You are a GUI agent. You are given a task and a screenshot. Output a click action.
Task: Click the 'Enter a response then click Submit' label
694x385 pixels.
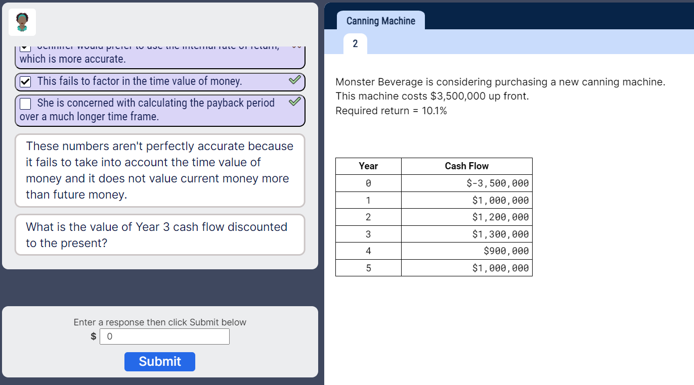pyautogui.click(x=159, y=322)
